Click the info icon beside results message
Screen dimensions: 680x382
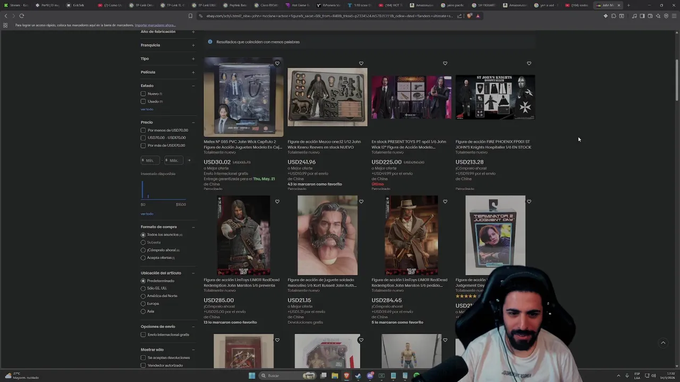(x=210, y=41)
